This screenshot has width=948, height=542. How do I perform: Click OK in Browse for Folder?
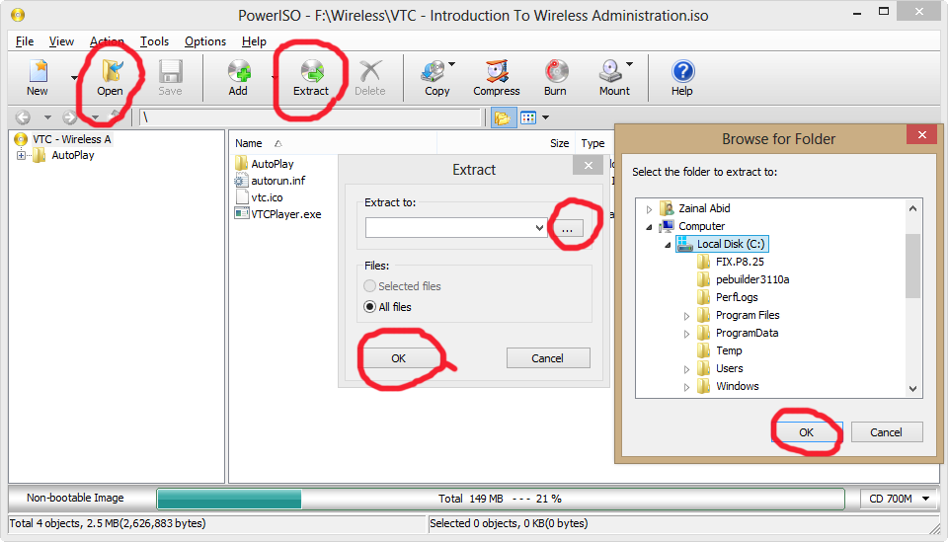point(807,432)
